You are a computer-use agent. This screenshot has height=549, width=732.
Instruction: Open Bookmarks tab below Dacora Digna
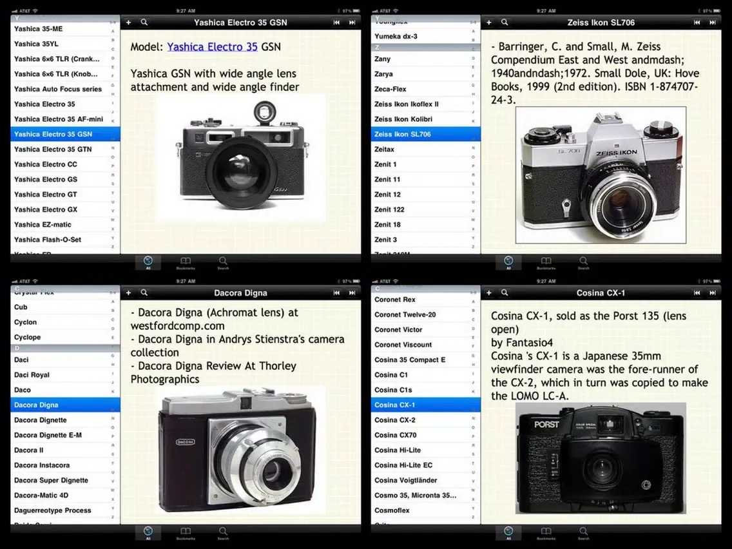(x=186, y=533)
